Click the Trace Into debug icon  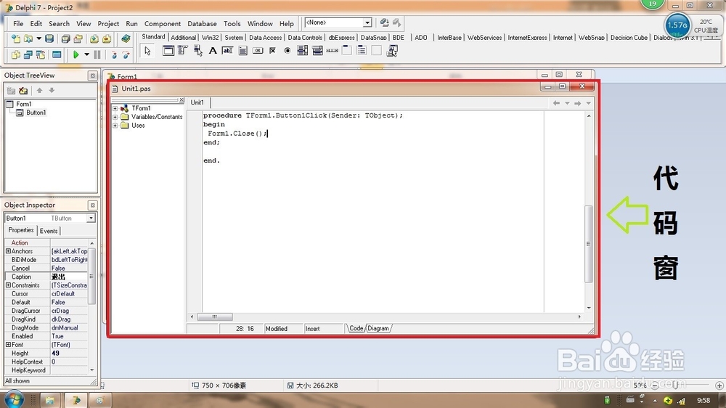[113, 54]
